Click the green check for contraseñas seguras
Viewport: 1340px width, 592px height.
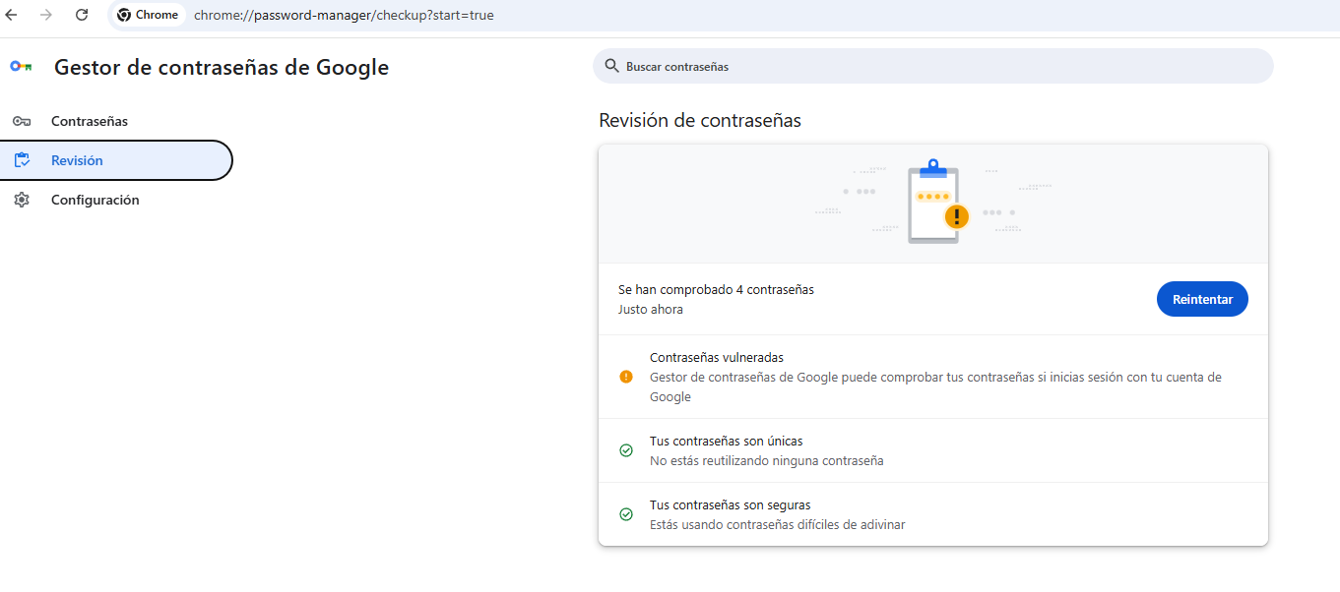[626, 514]
